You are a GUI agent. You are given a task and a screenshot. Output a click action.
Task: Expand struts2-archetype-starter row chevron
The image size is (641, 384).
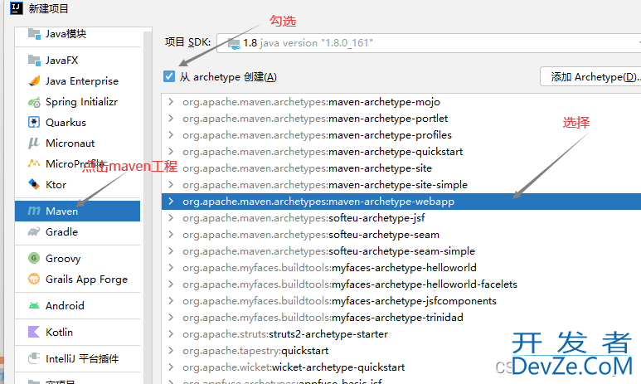(x=171, y=333)
